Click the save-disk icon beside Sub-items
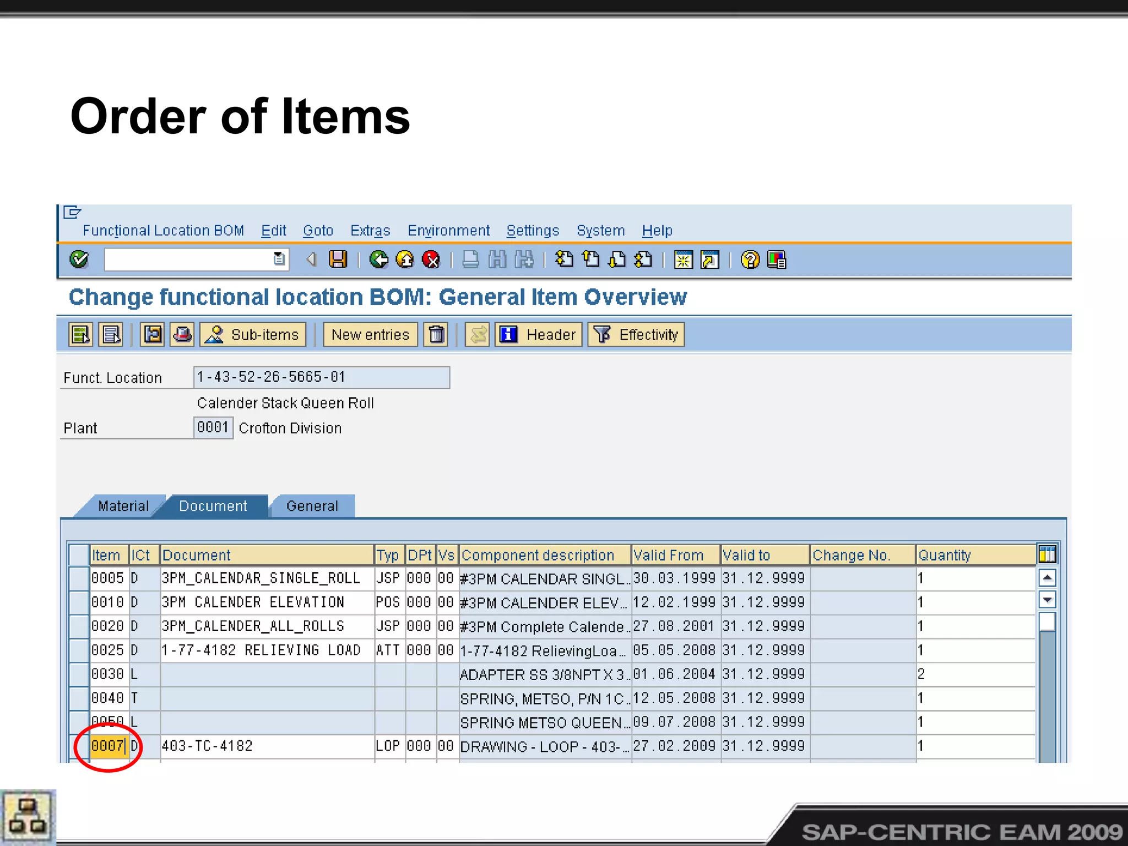The width and height of the screenshot is (1128, 846). point(153,334)
